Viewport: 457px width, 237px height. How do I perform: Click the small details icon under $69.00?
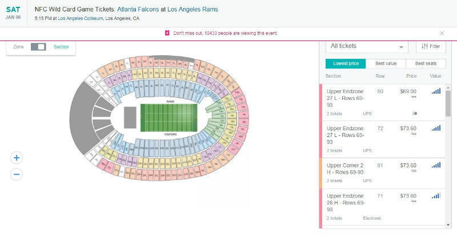pyautogui.click(x=415, y=113)
